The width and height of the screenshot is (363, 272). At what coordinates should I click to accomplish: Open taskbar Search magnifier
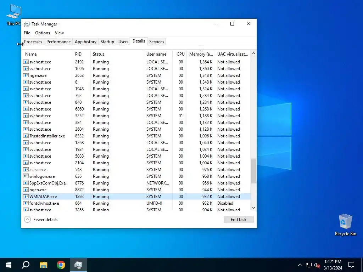26,265
